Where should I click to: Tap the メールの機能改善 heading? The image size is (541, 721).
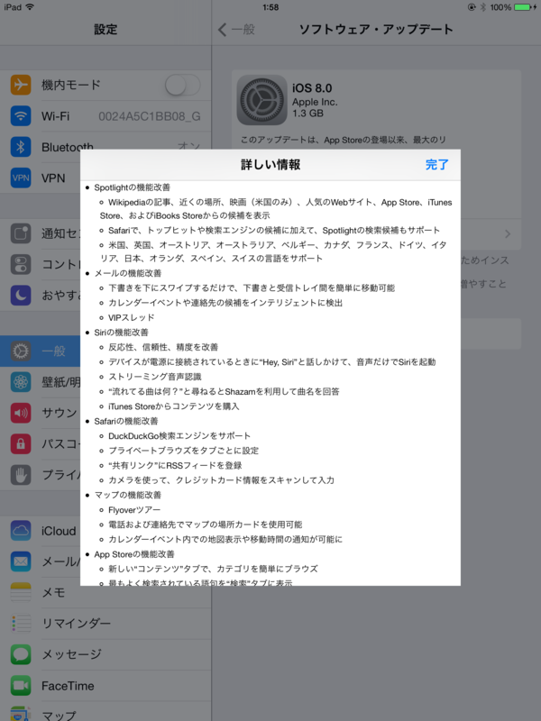(x=128, y=273)
